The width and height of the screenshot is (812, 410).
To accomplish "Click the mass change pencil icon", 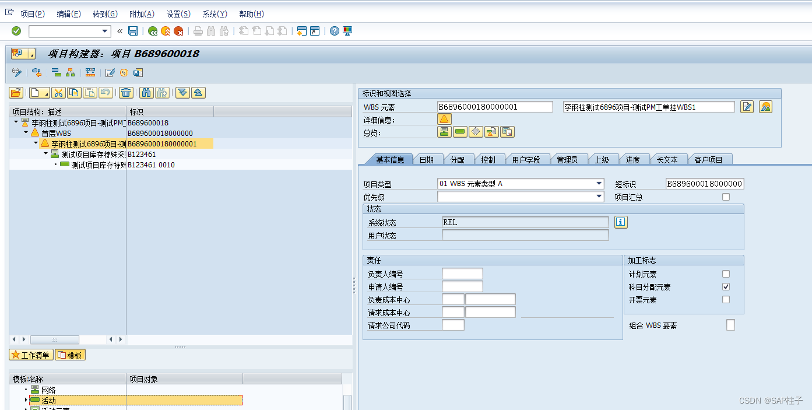I will tap(110, 72).
